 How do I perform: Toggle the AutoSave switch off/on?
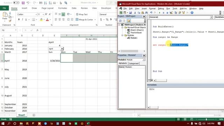click(x=16, y=3)
